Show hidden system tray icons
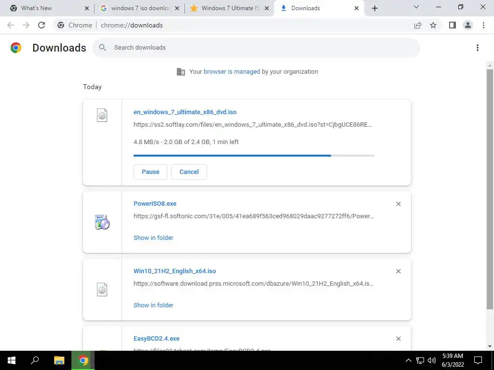The width and height of the screenshot is (494, 370). (x=408, y=360)
